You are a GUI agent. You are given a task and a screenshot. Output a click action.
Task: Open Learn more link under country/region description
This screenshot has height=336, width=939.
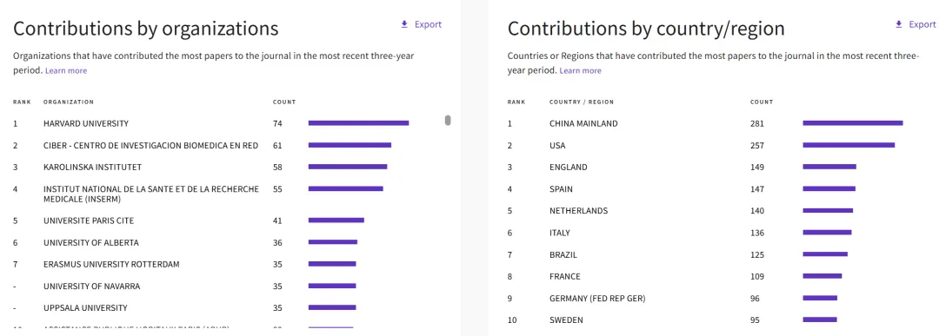point(580,70)
